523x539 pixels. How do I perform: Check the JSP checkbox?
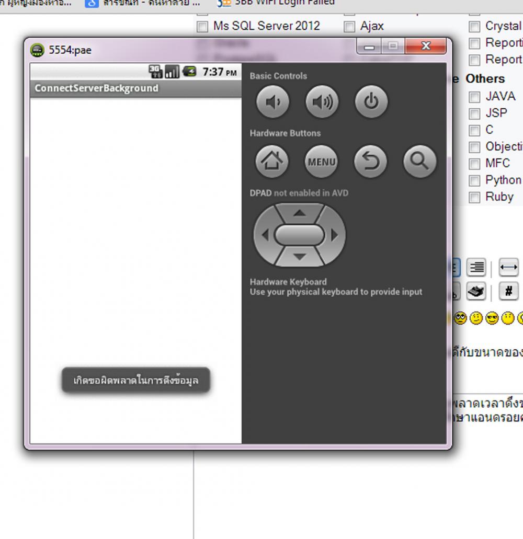point(474,114)
